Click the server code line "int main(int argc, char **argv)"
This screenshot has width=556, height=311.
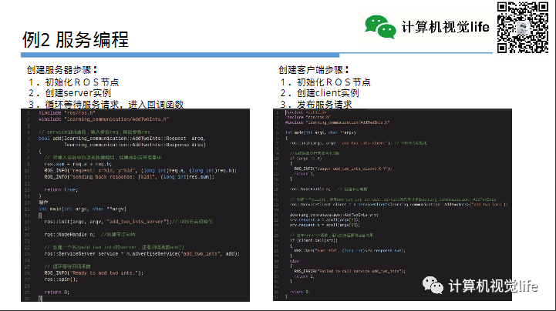[83, 209]
